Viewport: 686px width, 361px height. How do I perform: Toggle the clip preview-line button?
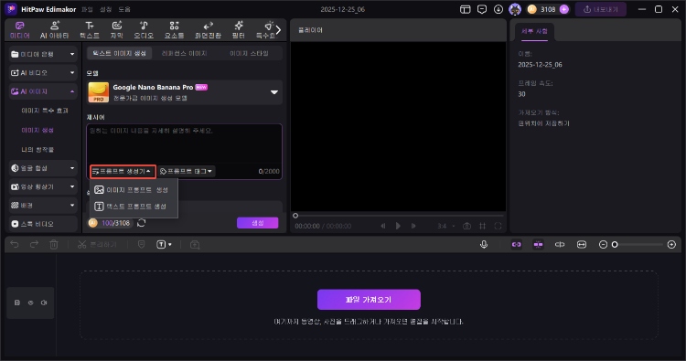[x=560, y=244]
